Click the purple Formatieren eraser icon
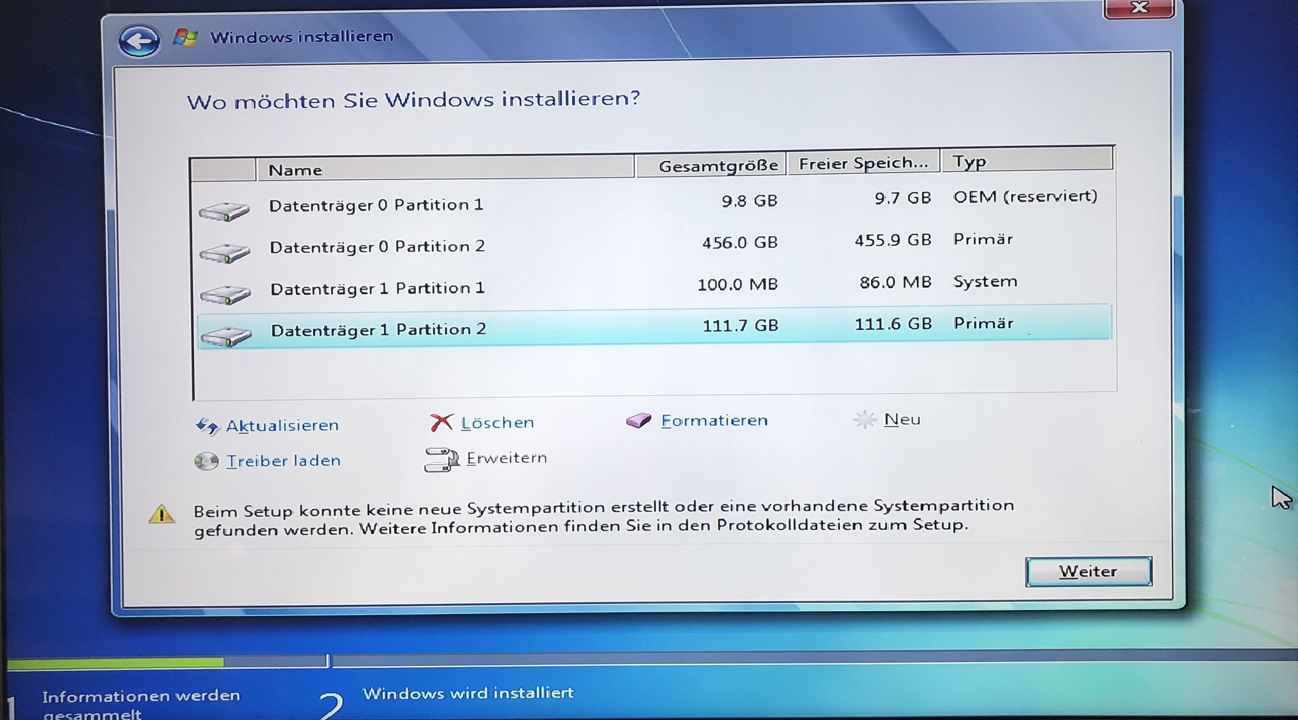The width and height of the screenshot is (1298, 720). (638, 420)
